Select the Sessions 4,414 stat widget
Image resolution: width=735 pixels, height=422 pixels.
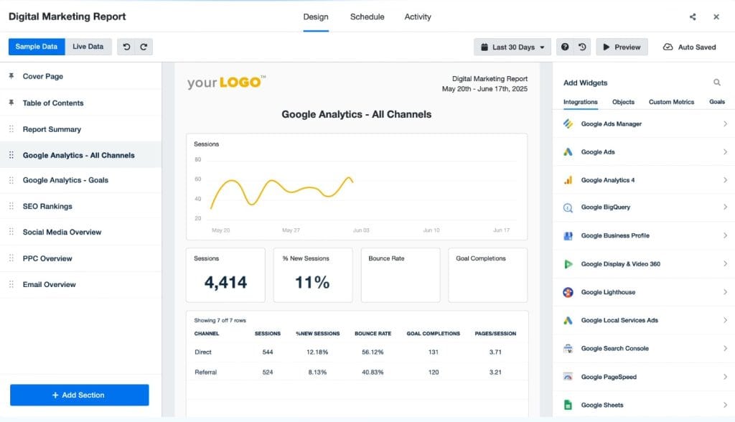click(225, 276)
